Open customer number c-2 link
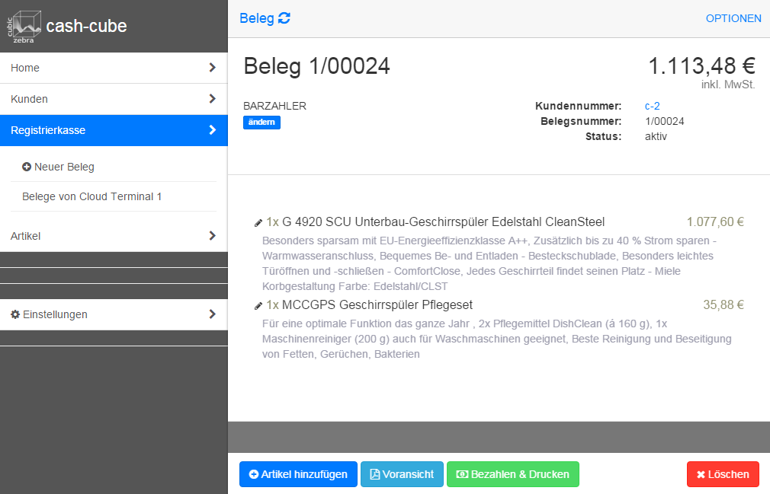The height and width of the screenshot is (494, 770). pos(652,106)
